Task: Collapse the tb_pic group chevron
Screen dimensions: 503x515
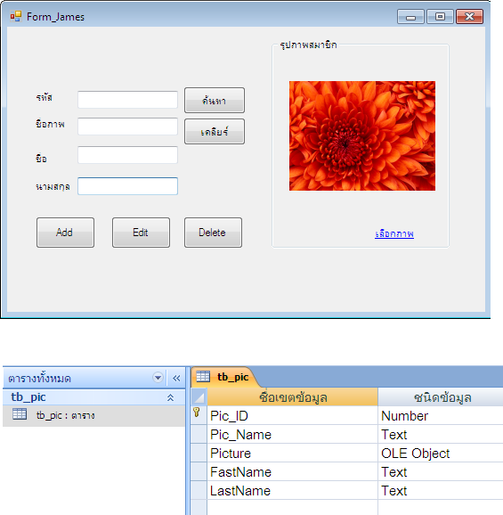Action: pos(170,397)
